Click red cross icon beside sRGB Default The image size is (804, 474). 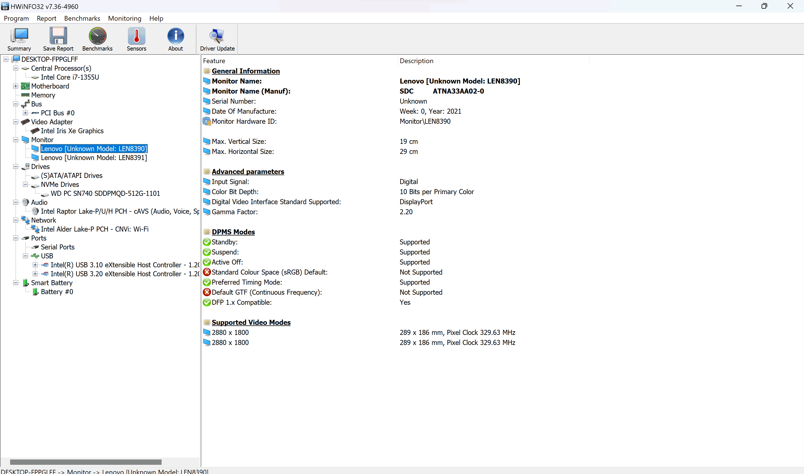click(207, 272)
